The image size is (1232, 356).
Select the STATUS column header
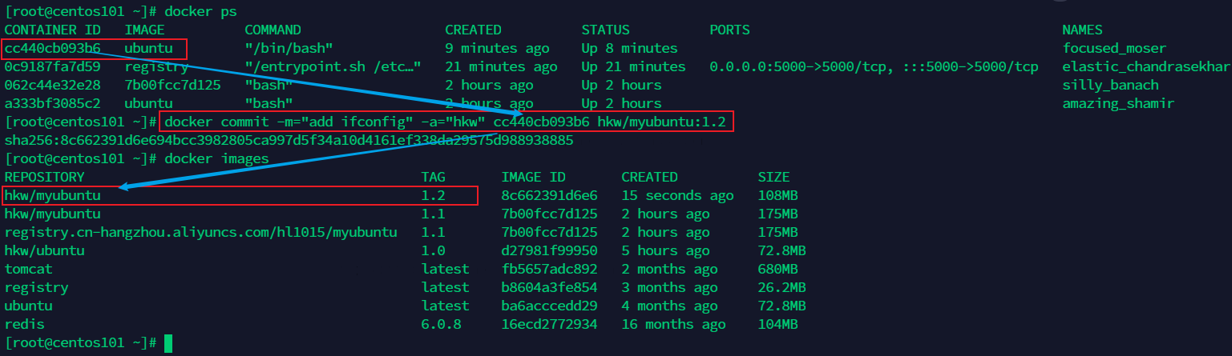tap(605, 30)
